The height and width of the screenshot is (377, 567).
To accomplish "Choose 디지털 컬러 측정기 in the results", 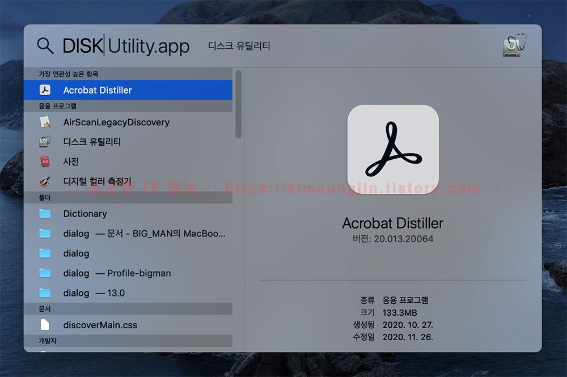I will pos(128,181).
